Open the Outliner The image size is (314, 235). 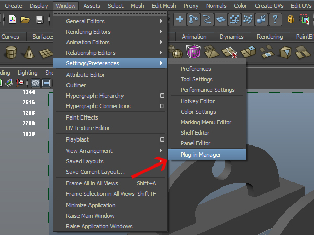point(110,85)
